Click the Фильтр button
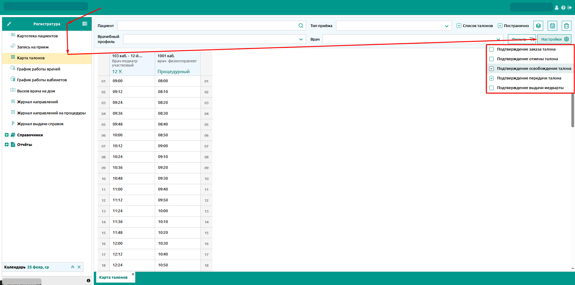 click(x=521, y=39)
